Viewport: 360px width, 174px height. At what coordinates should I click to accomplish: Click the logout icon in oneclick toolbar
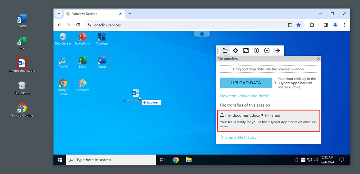click(x=277, y=51)
